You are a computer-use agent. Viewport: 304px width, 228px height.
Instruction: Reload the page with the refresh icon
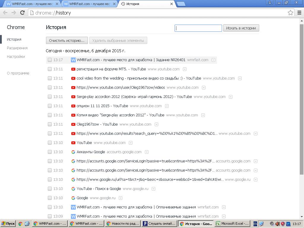pyautogui.click(x=23, y=12)
